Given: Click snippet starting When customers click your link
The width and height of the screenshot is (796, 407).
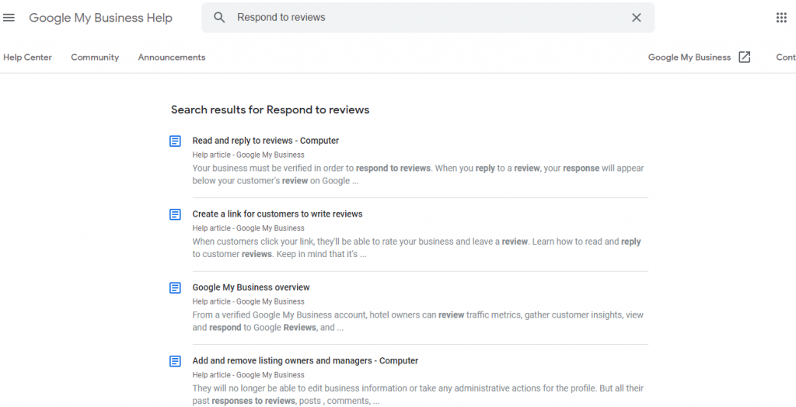Looking at the screenshot, I should point(417,248).
